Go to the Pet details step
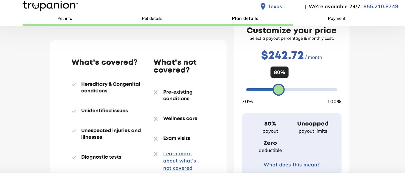Image resolution: width=405 pixels, height=173 pixels. pos(152,18)
